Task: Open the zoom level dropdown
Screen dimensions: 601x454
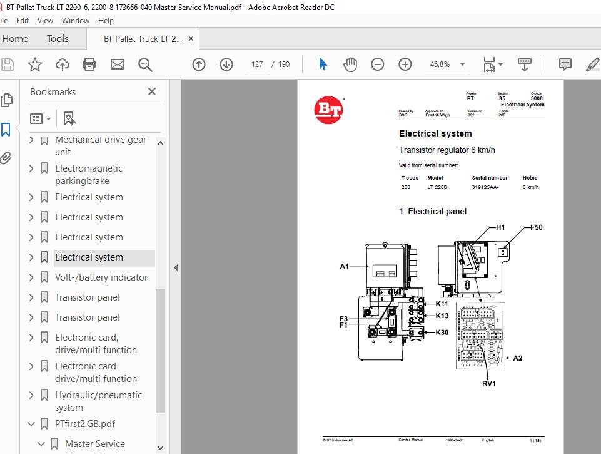Action: (x=462, y=64)
